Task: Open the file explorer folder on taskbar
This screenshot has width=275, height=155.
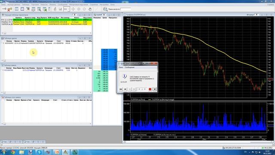Action: click(21, 152)
